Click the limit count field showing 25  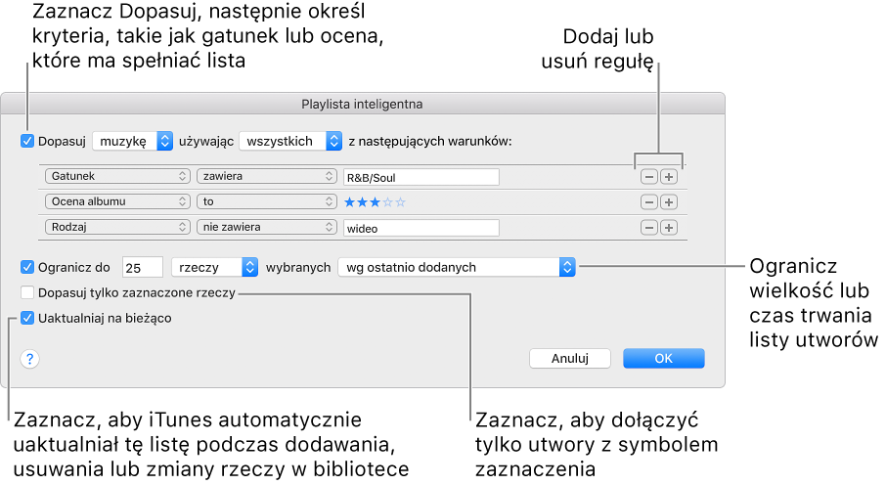pyautogui.click(x=143, y=267)
